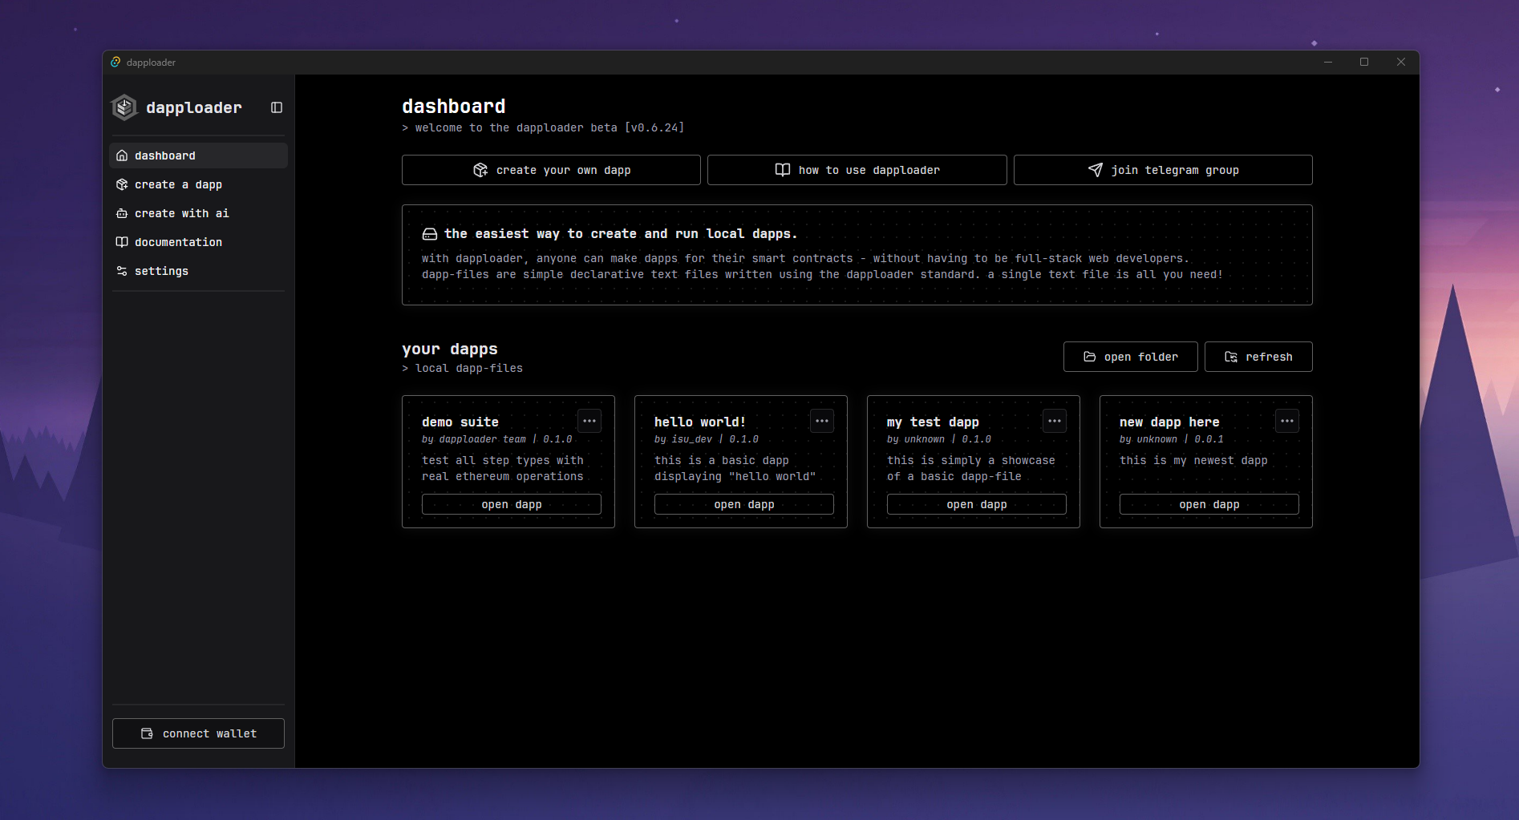This screenshot has width=1519, height=820.
Task: Maximize the dapploader window
Action: coord(1364,62)
